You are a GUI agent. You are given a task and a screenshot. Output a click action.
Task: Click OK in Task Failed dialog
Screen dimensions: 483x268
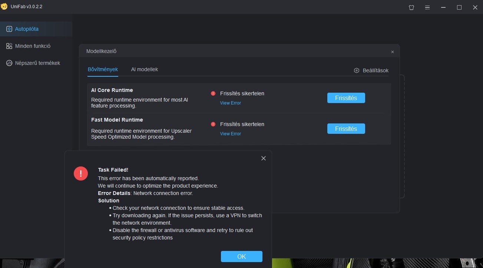[x=242, y=257]
